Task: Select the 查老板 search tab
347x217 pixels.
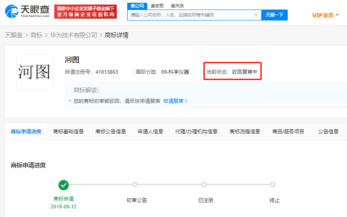Action: pos(157,5)
